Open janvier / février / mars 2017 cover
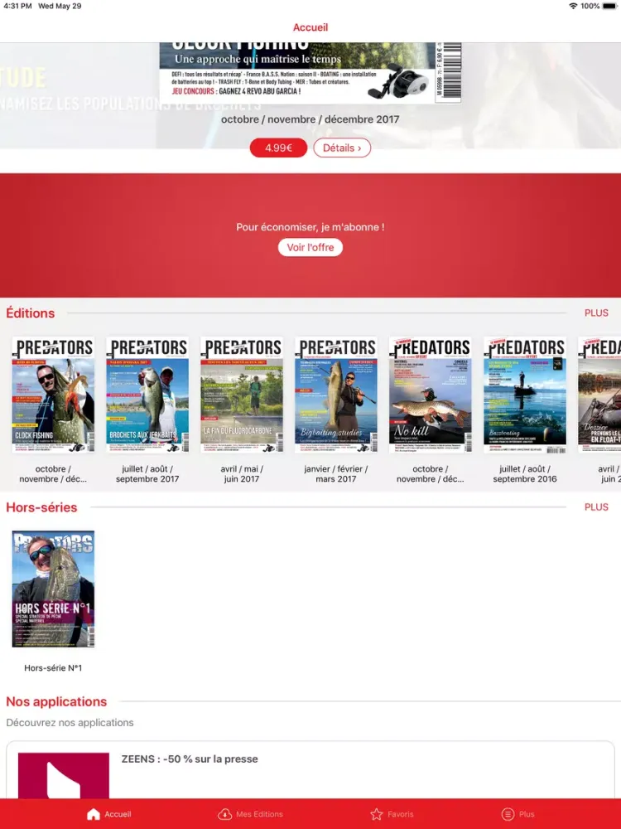Image resolution: width=621 pixels, height=829 pixels. [x=336, y=395]
